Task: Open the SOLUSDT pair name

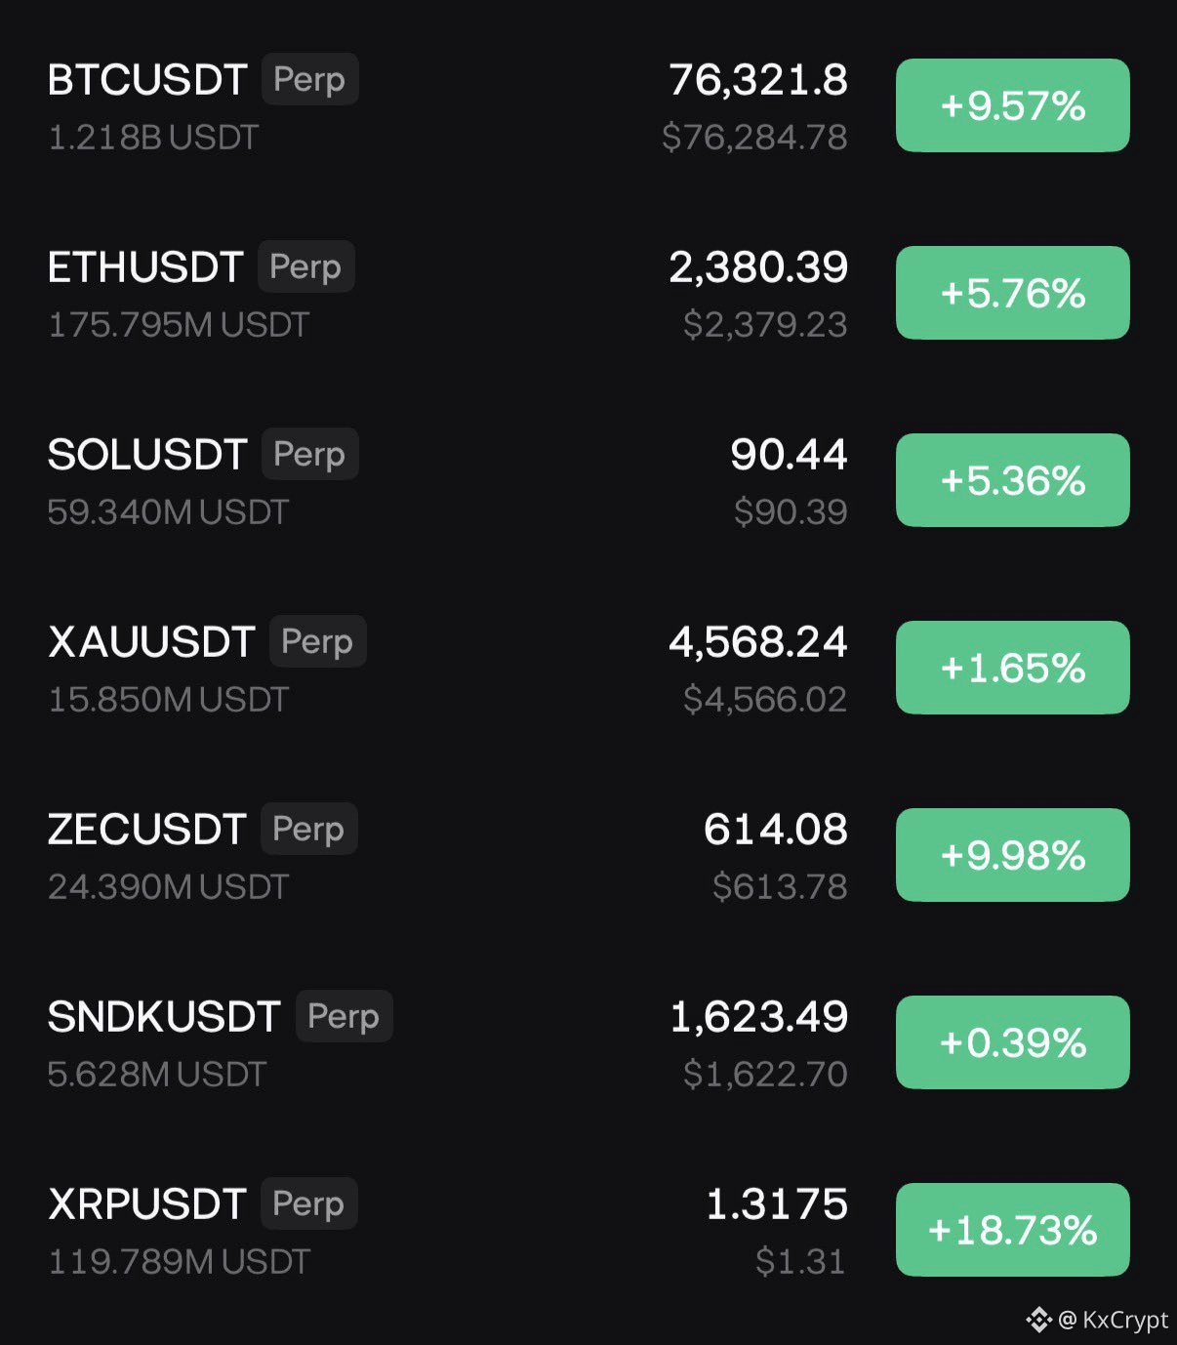Action: tap(147, 455)
